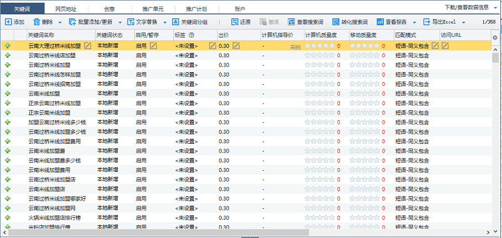
Task: Edit keyword name 云南大理过桥米线加盟 pencil icon
Action: coord(88,45)
